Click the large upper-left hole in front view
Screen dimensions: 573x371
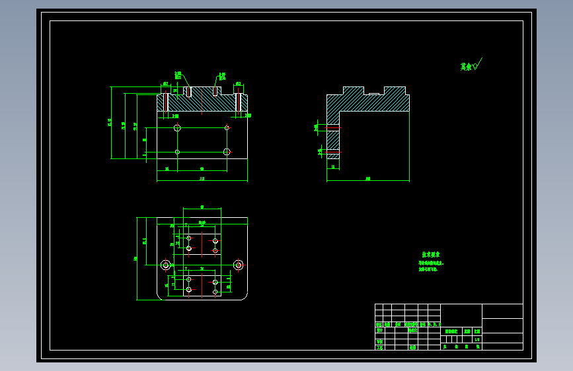177,128
